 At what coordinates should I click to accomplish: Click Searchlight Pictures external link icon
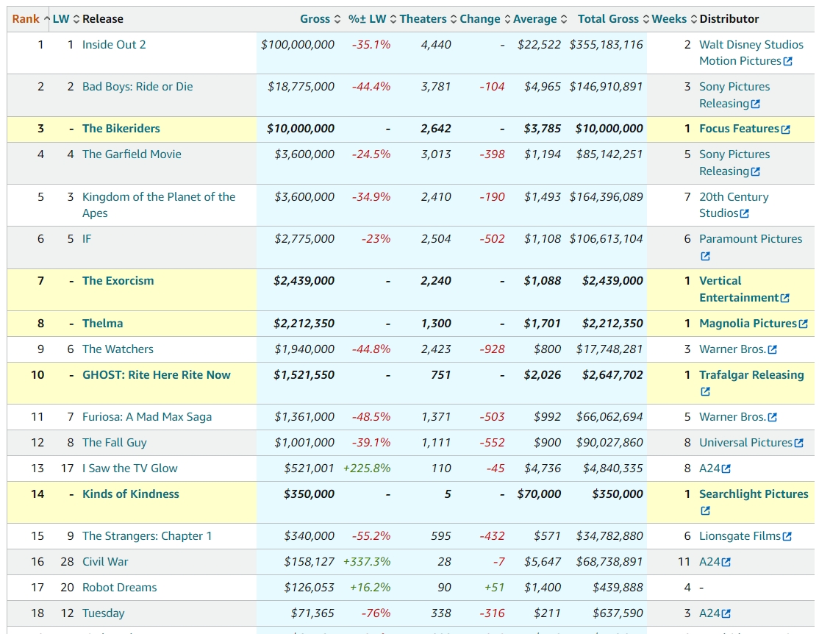(705, 510)
